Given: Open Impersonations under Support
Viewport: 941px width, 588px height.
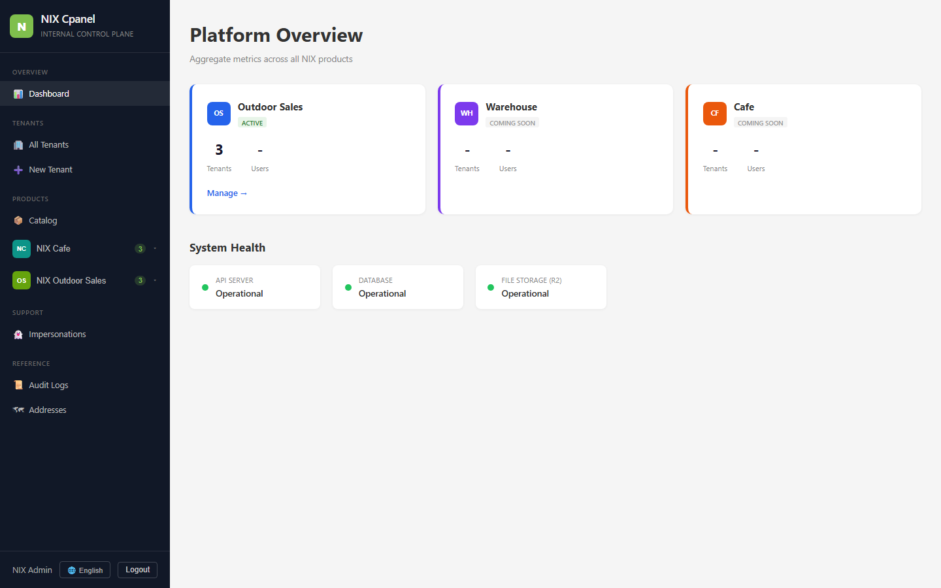Looking at the screenshot, I should click(85, 335).
